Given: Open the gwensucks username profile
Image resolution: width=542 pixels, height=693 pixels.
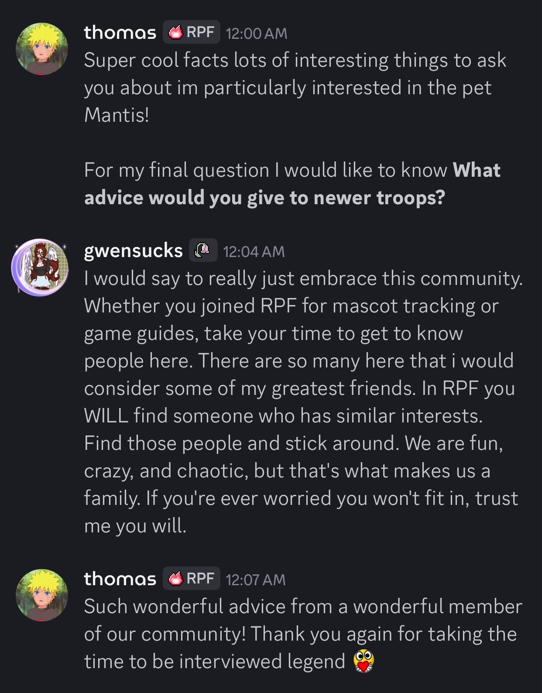Looking at the screenshot, I should click(x=133, y=251).
